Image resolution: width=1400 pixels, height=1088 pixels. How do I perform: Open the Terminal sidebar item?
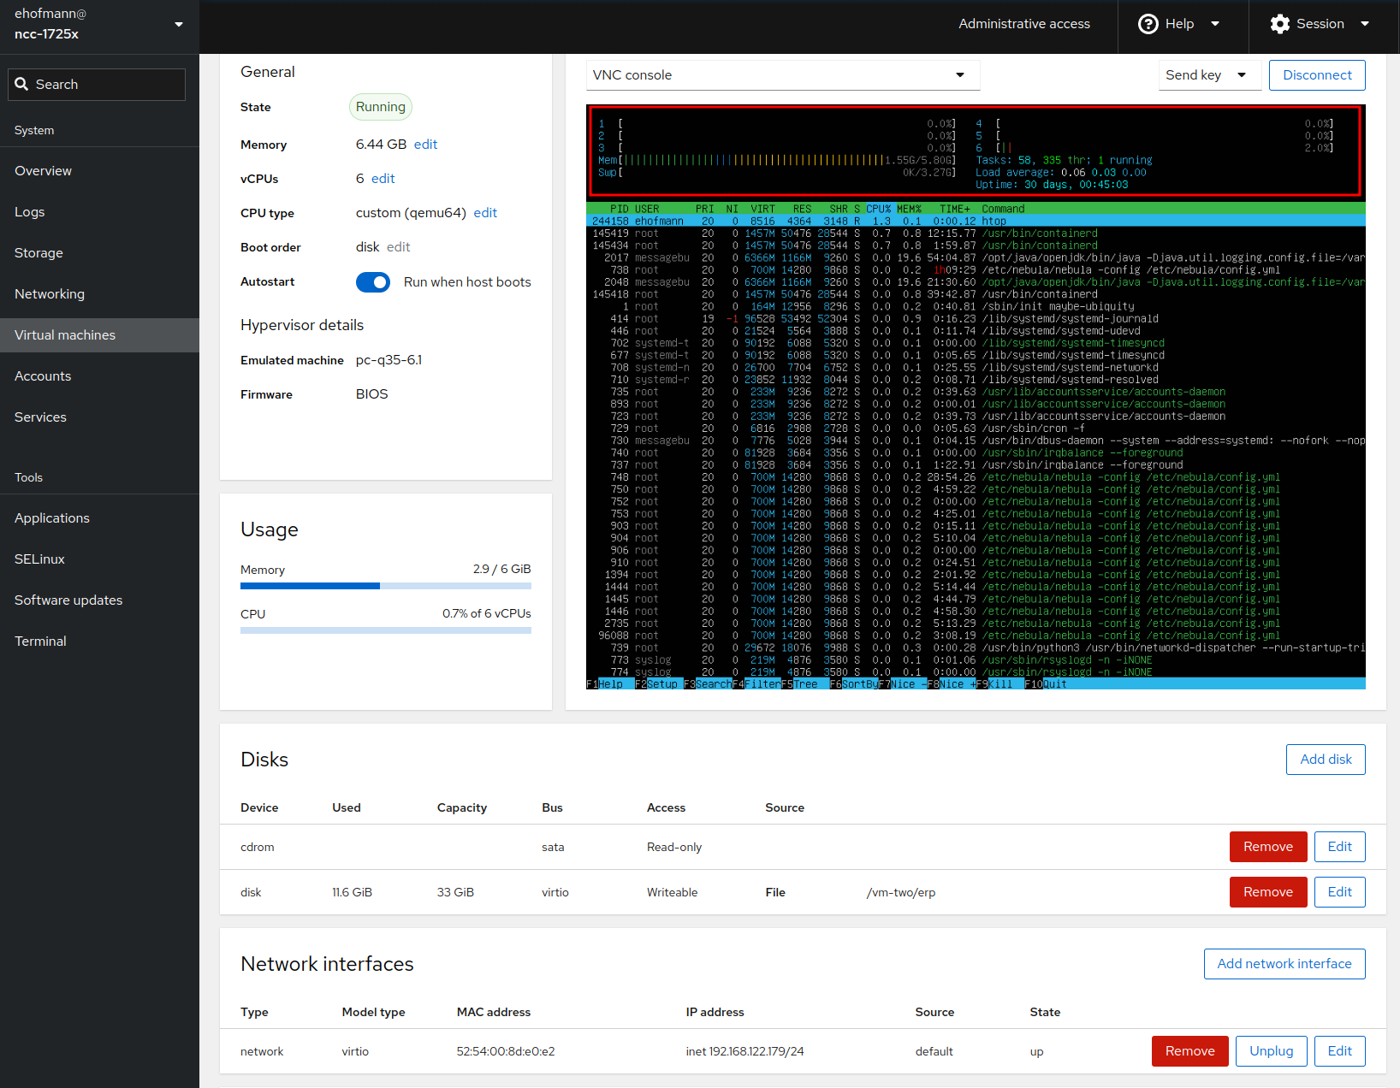[x=40, y=642]
